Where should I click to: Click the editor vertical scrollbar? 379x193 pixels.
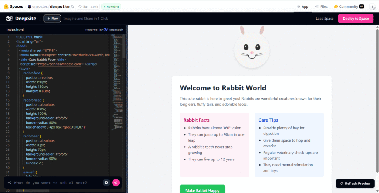pyautogui.click(x=124, y=46)
